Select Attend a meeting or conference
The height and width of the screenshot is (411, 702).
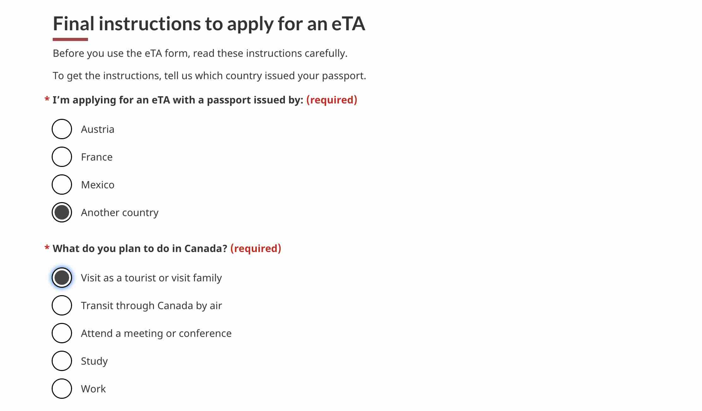[x=62, y=333]
